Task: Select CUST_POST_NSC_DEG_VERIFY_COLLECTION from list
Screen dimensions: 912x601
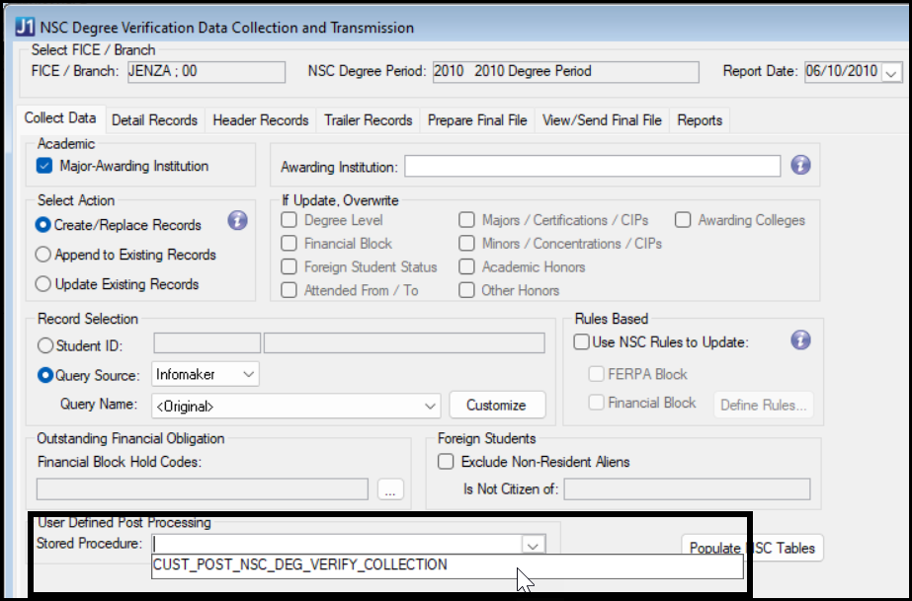Action: [300, 565]
